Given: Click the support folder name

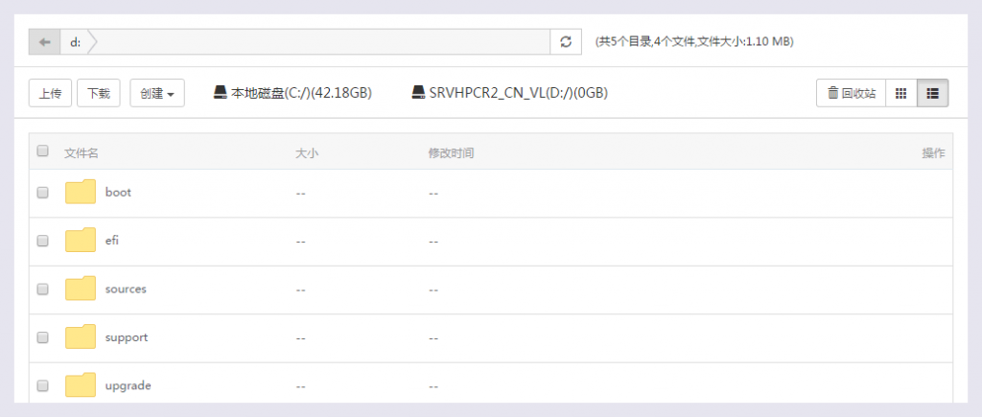Looking at the screenshot, I should (127, 336).
